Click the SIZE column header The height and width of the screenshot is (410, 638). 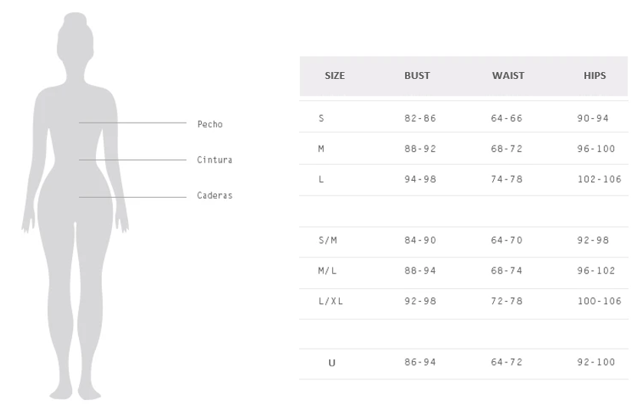coord(335,76)
